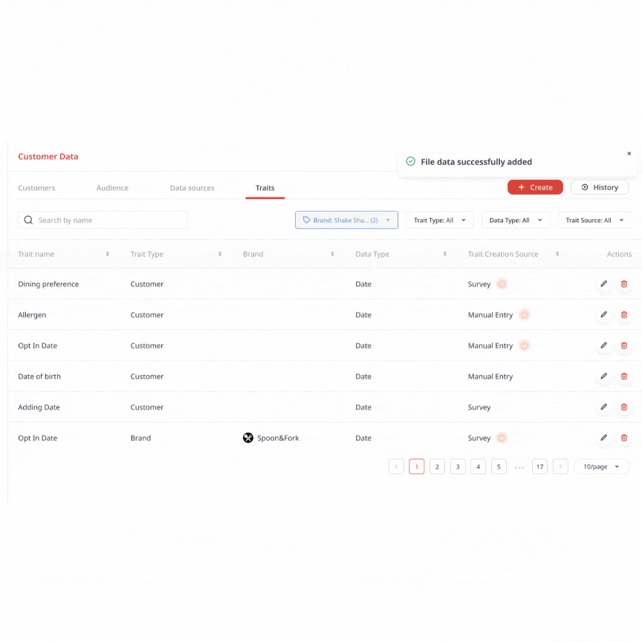
Task: Click the Date of birth trait name
Action: click(39, 376)
